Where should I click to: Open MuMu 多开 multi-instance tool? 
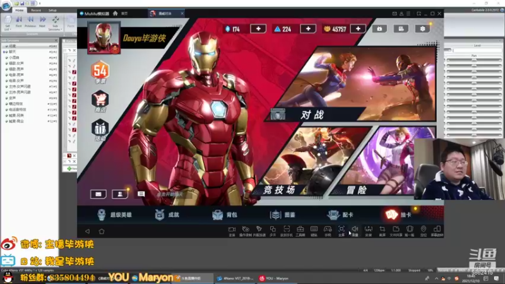click(273, 231)
